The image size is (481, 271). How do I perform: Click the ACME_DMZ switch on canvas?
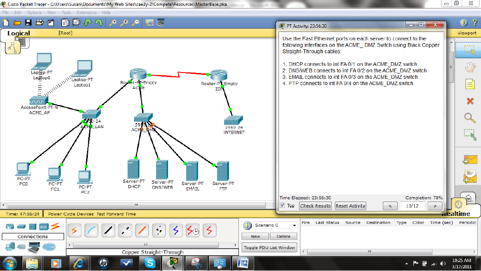tap(143, 118)
